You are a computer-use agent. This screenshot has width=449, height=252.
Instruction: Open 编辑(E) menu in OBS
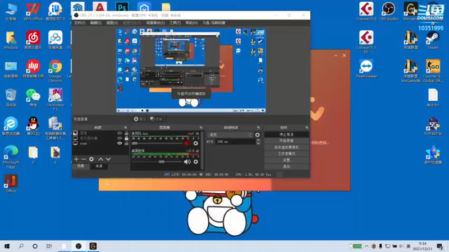(x=95, y=23)
